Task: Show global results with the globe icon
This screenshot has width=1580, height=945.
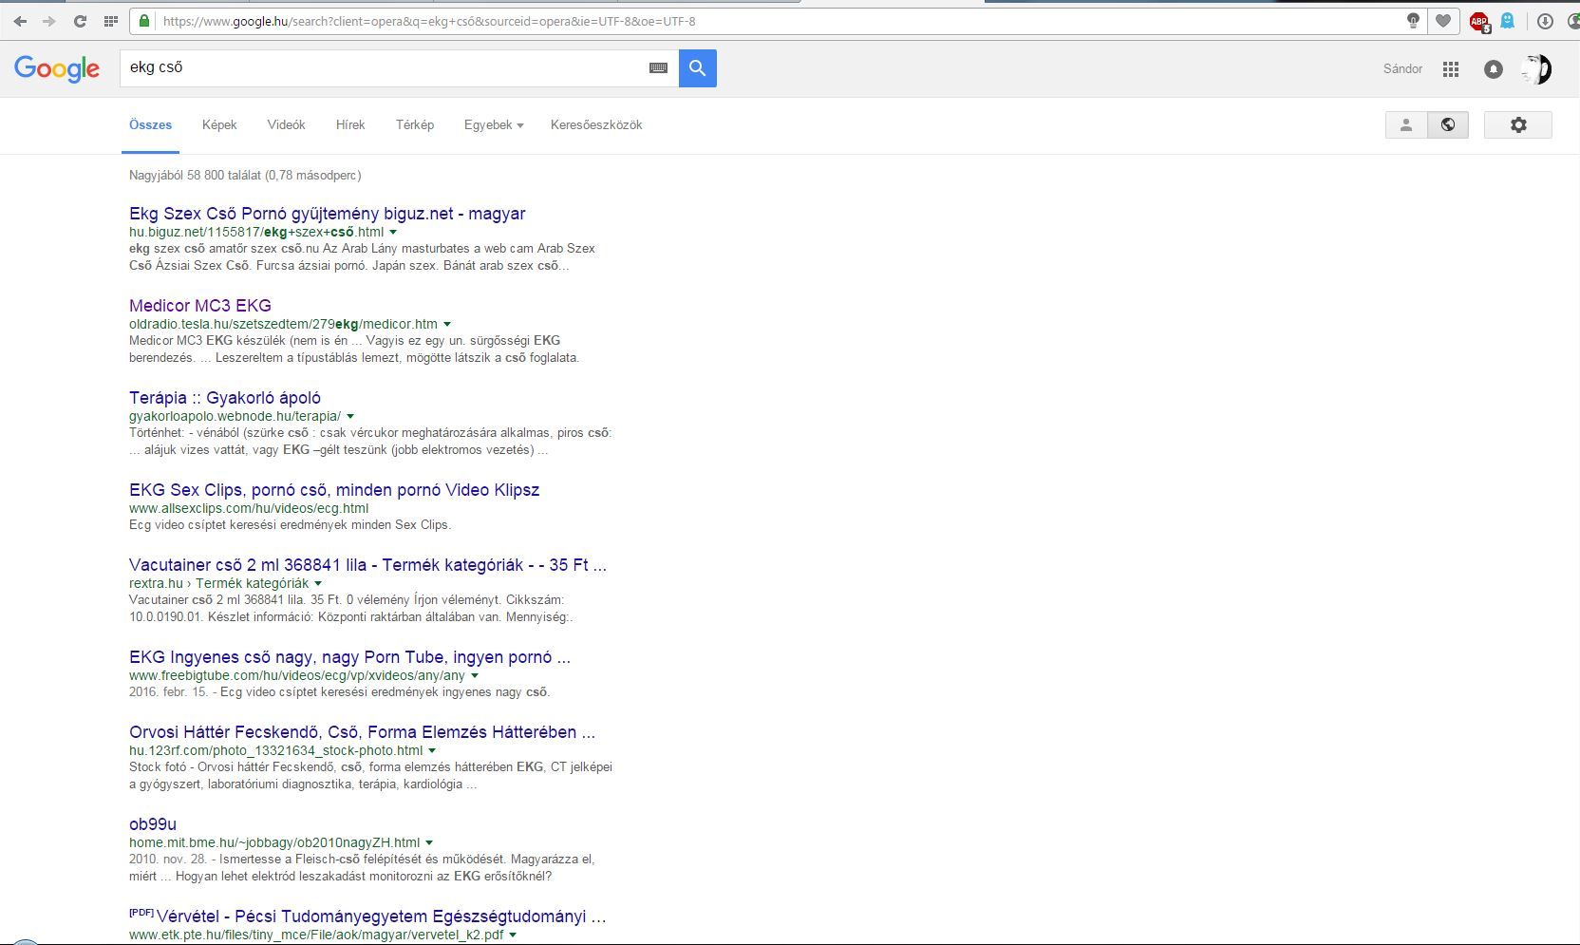Action: pos(1448,124)
